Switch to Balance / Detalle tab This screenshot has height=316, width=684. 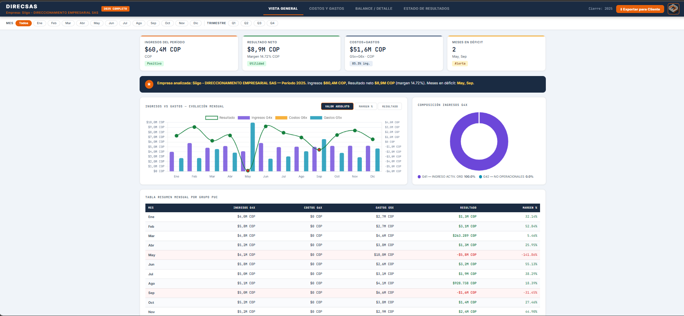[374, 9]
